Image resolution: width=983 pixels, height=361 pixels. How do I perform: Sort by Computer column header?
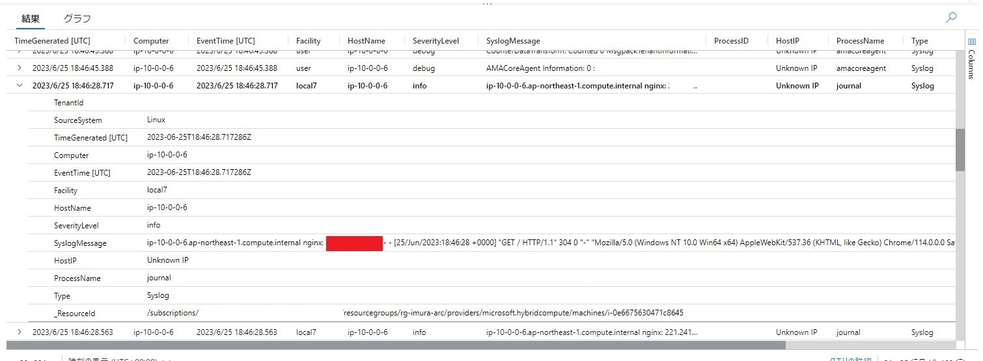151,40
